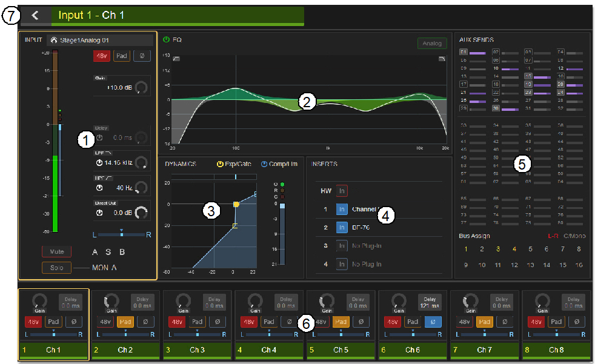Click the Direct Out level knob
The image size is (595, 364).
click(141, 213)
